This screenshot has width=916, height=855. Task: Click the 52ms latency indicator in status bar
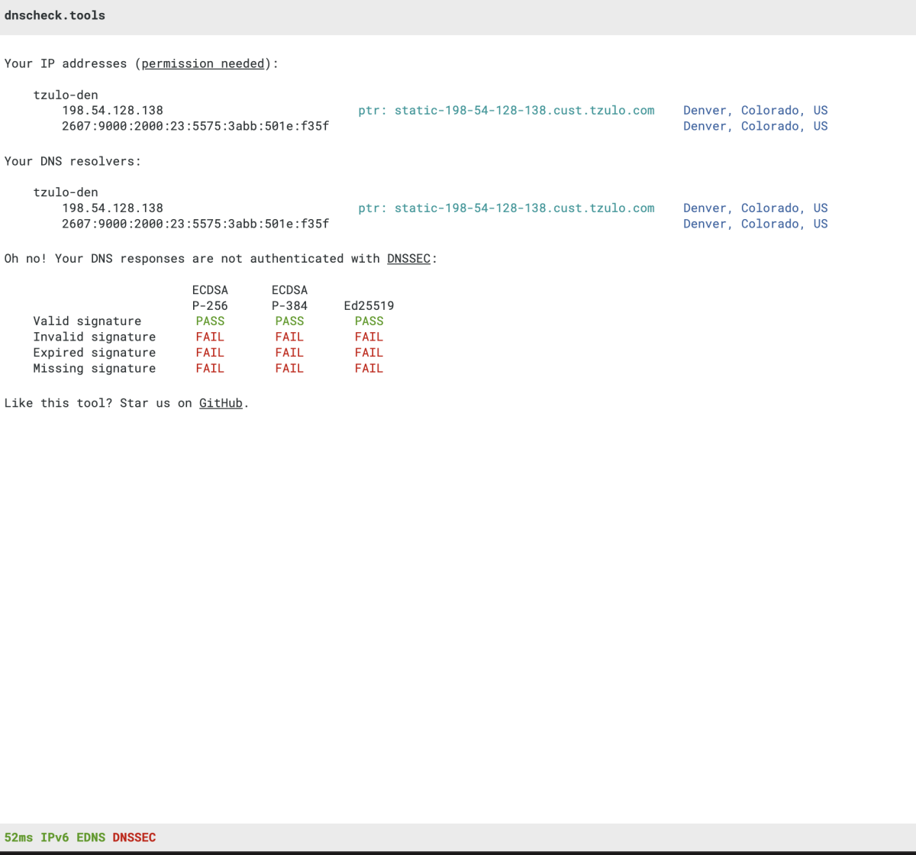pyautogui.click(x=18, y=837)
